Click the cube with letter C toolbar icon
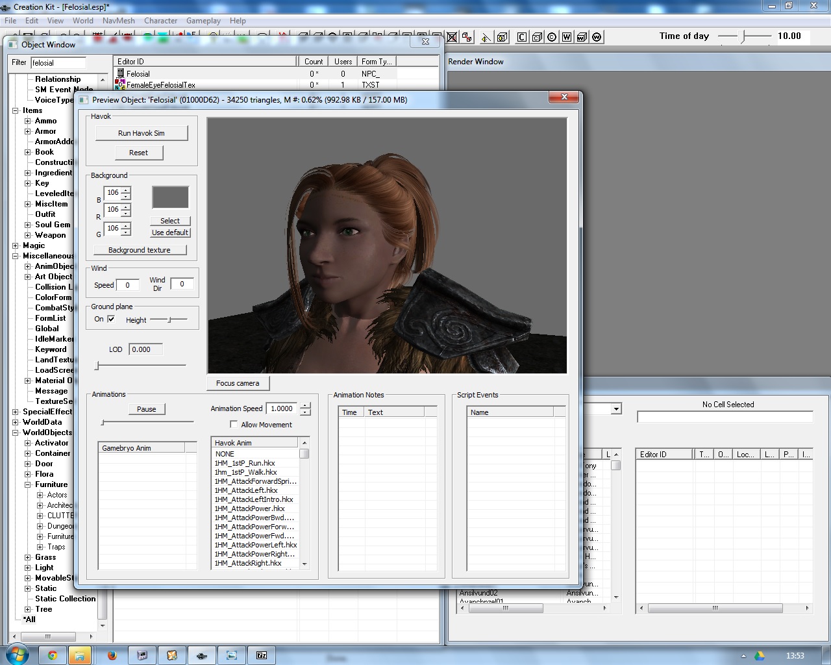The image size is (831, 665). point(537,37)
